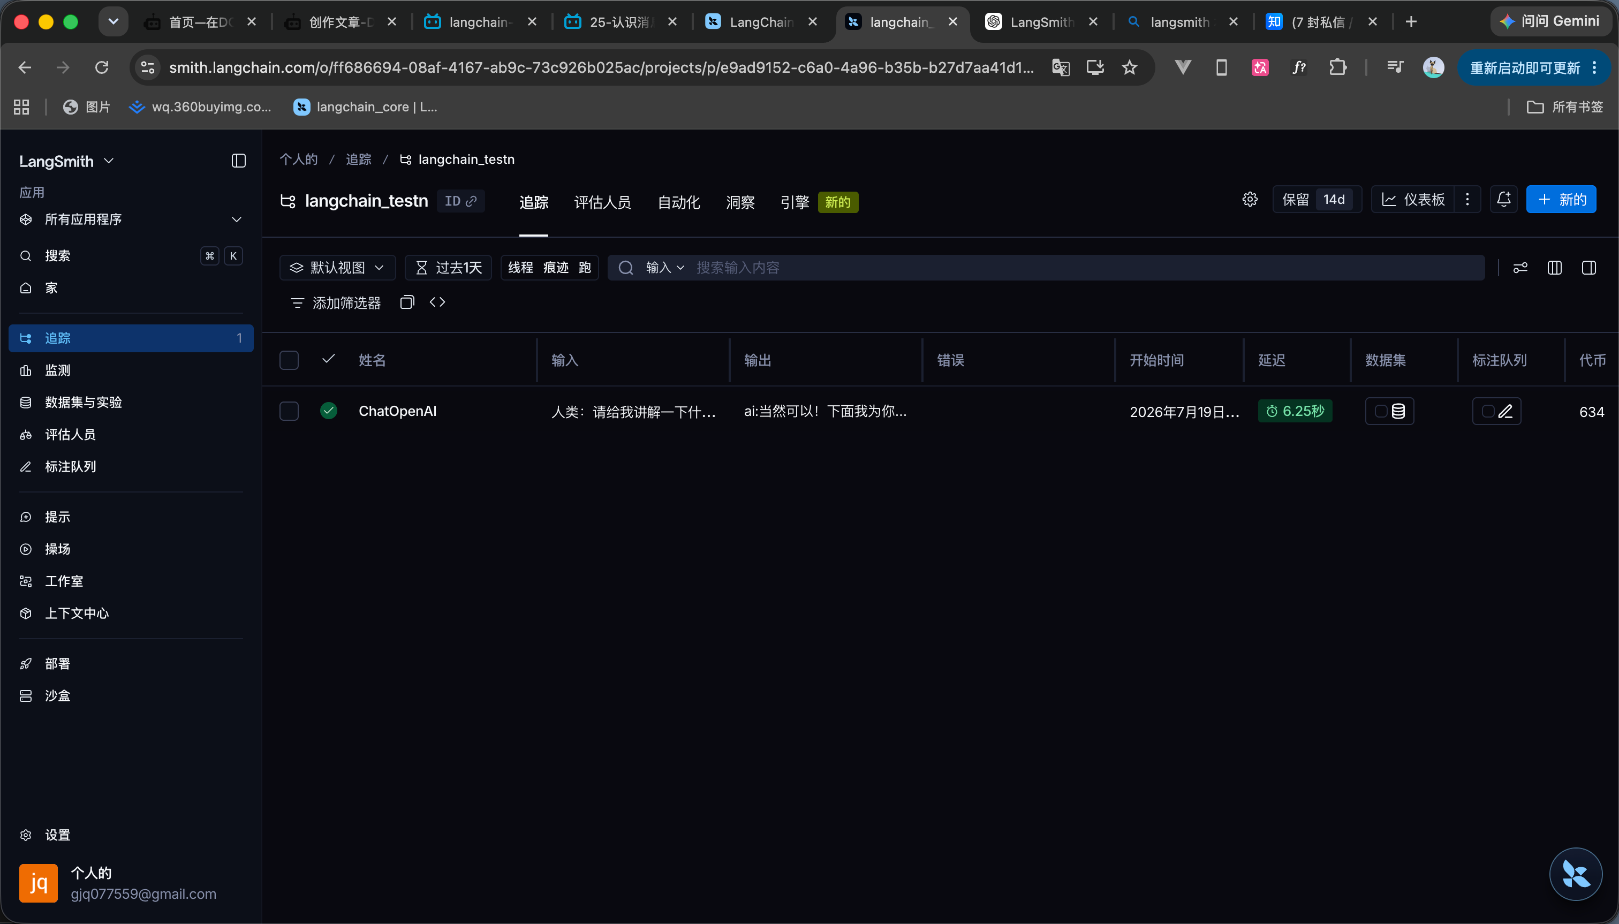Open the Dashboard (仪表板) button
This screenshot has height=924, width=1619.
point(1413,199)
